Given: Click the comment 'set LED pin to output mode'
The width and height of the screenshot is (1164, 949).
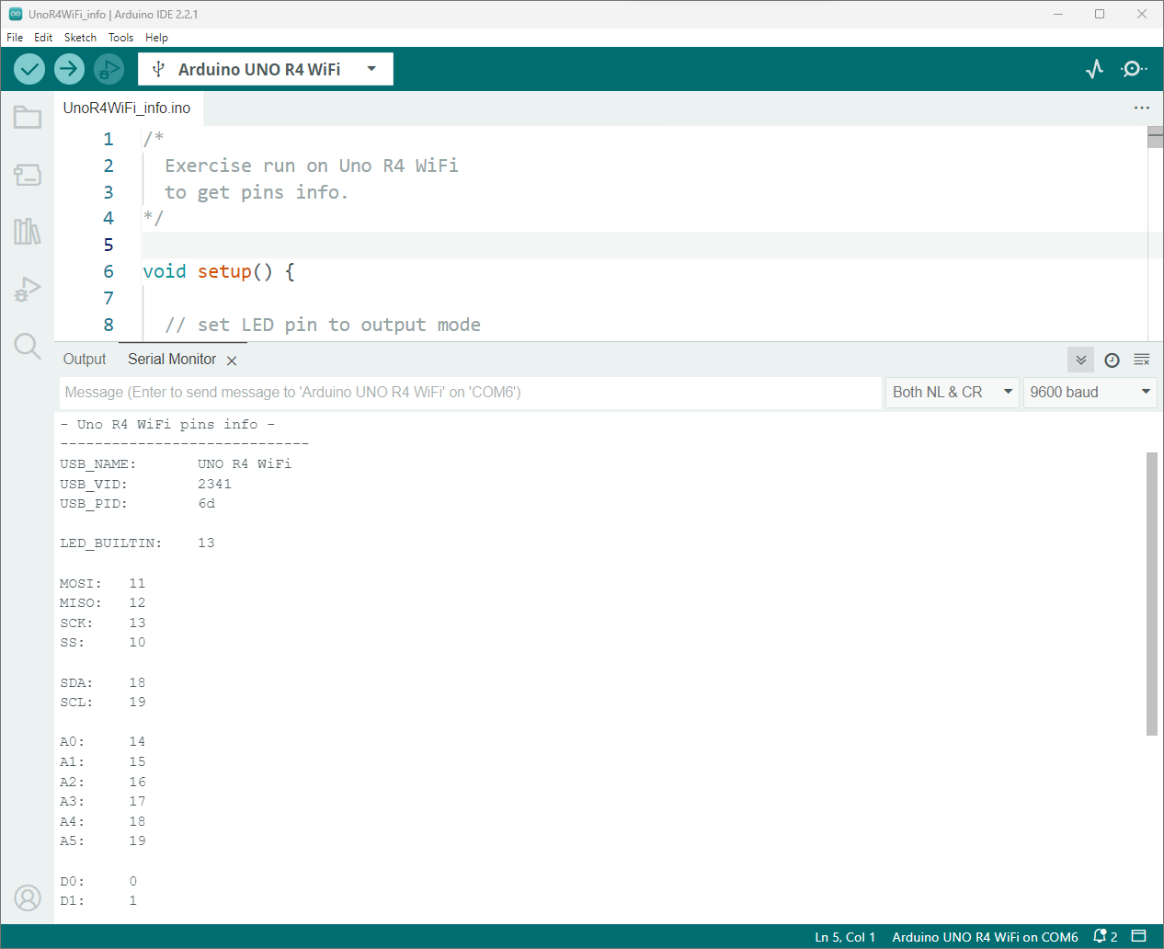Looking at the screenshot, I should pos(323,325).
